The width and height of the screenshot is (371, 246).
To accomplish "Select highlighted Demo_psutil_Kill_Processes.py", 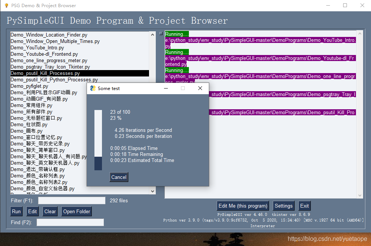I will (80, 73).
